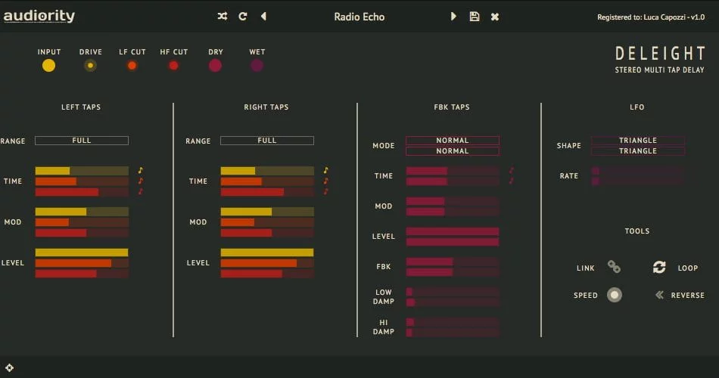Image resolution: width=719 pixels, height=378 pixels.
Task: Set Left Taps red TIME slider
Action: 82,192
